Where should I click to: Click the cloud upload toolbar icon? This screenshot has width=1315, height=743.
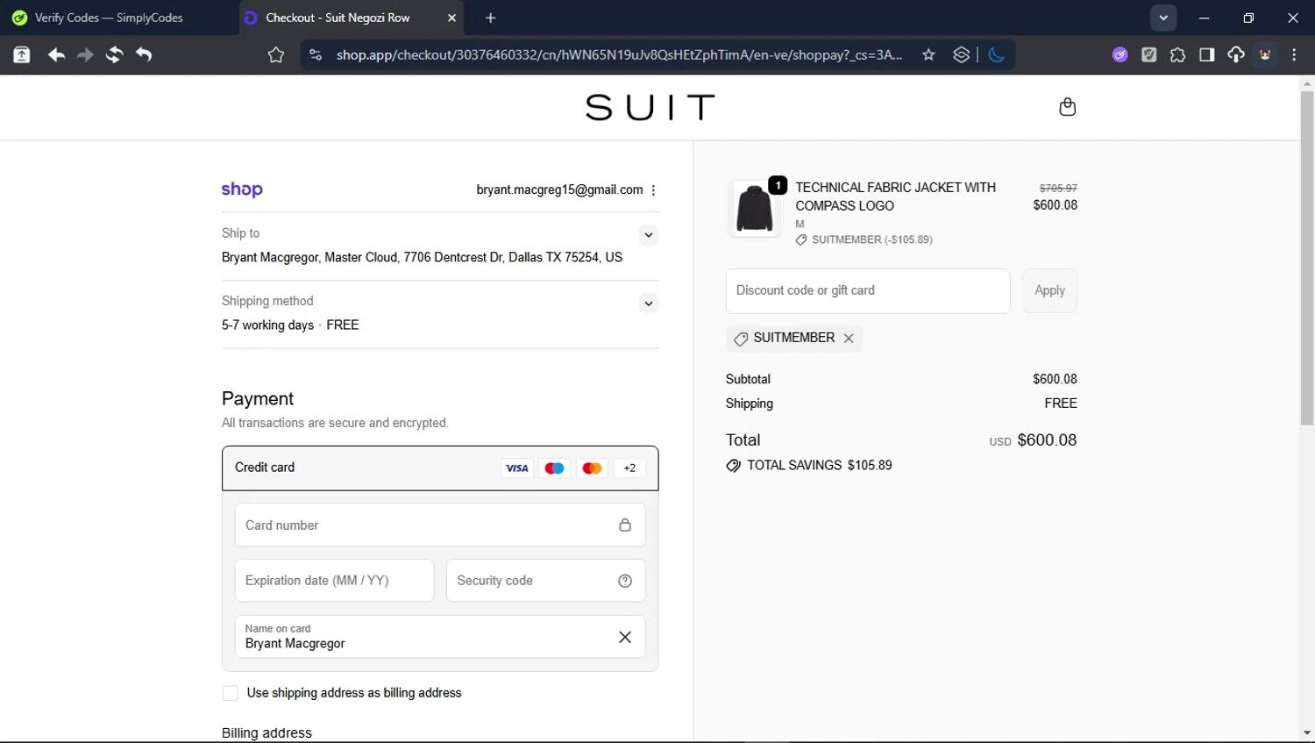tap(1236, 55)
